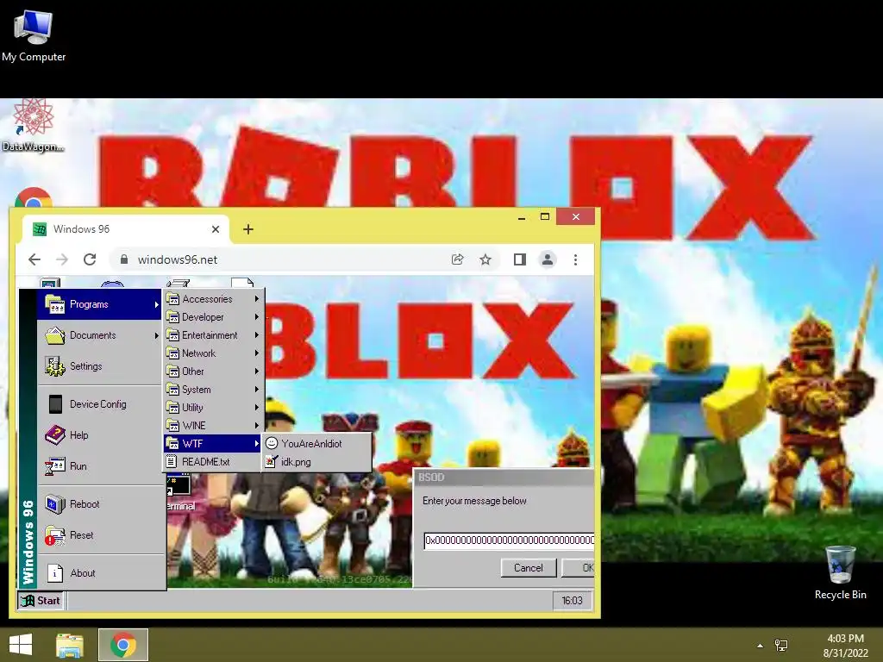Close the Windows 96 tab
883x662 pixels.
tap(215, 229)
